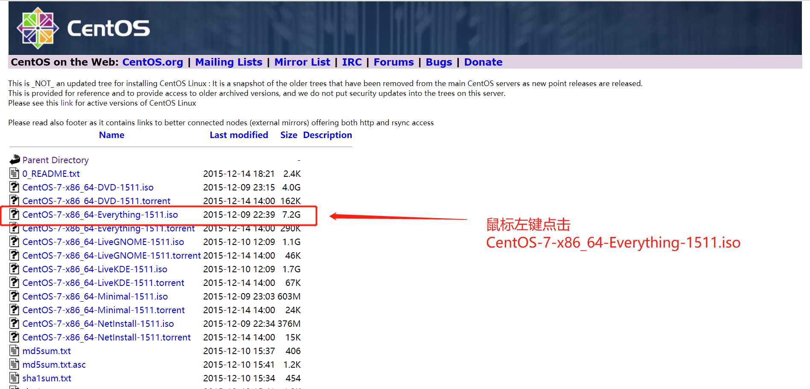Viewport: 810px width, 389px height.
Task: Click the file icon beside CentOS-7-x86_64-DVD-1511.torrent
Action: pos(15,201)
